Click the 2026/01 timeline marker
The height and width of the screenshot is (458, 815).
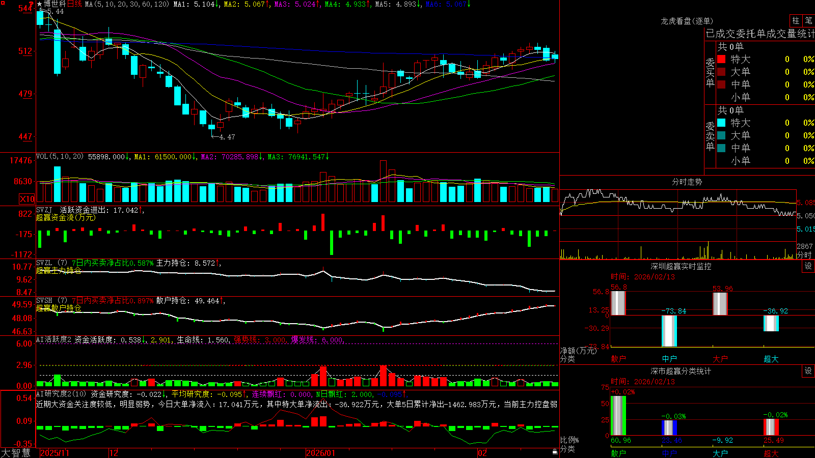click(321, 453)
